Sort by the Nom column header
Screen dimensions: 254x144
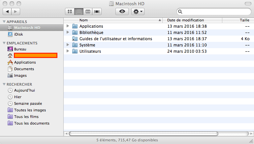[x=113, y=20]
